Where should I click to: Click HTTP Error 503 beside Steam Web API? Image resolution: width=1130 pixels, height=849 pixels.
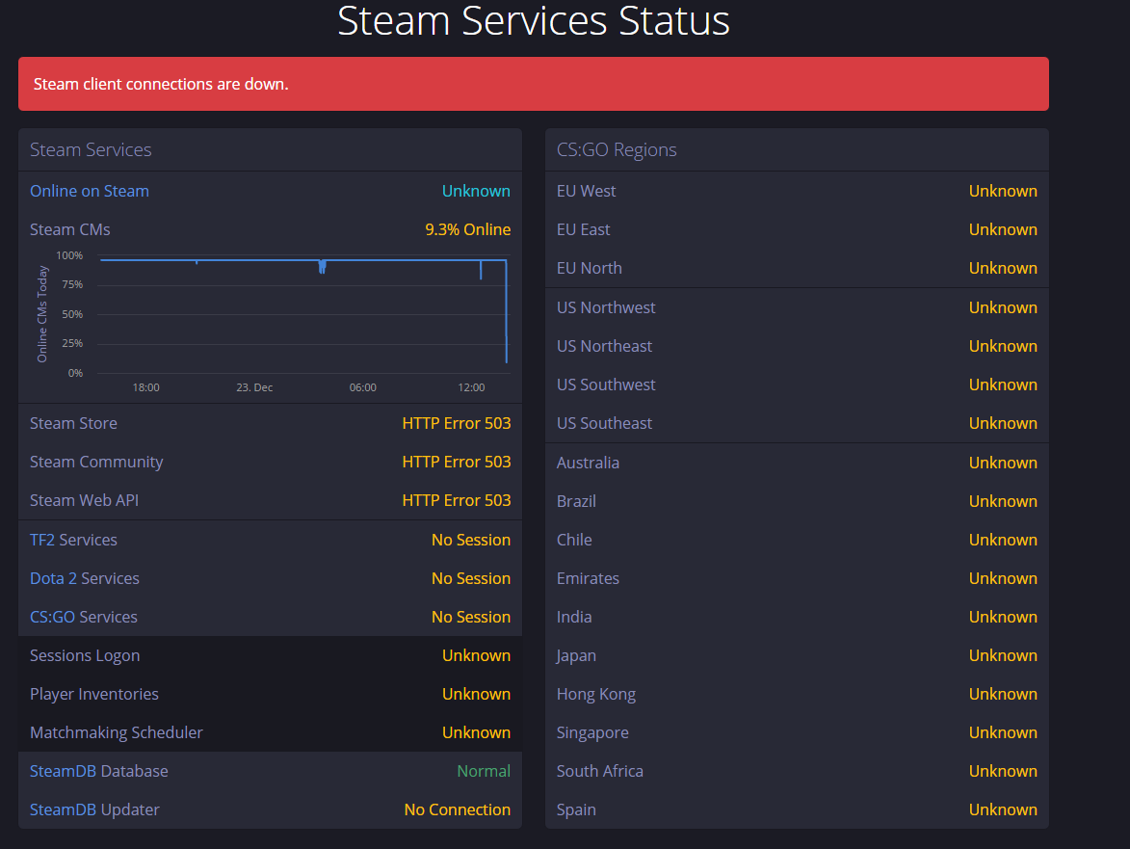tap(457, 500)
